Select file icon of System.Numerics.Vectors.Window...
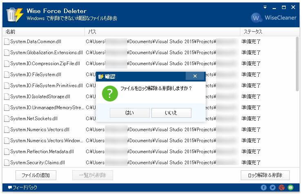Screen dimensions: 302x194 coord(7,141)
